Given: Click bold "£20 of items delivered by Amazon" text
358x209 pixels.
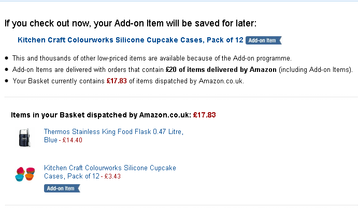Looking at the screenshot, I should (221, 69).
